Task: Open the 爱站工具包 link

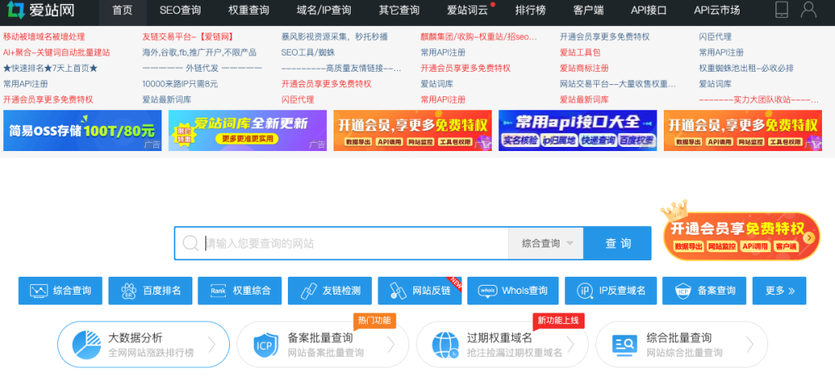Action: (580, 52)
